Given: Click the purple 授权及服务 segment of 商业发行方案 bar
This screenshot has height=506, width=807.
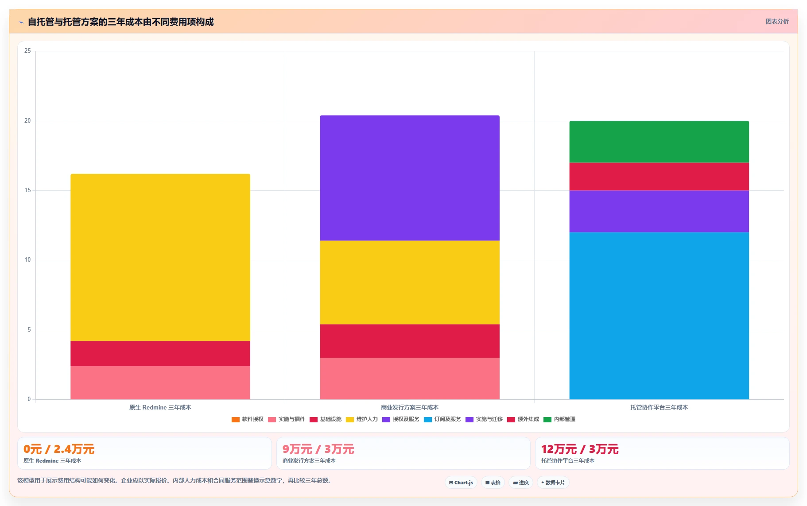Looking at the screenshot, I should [410, 178].
